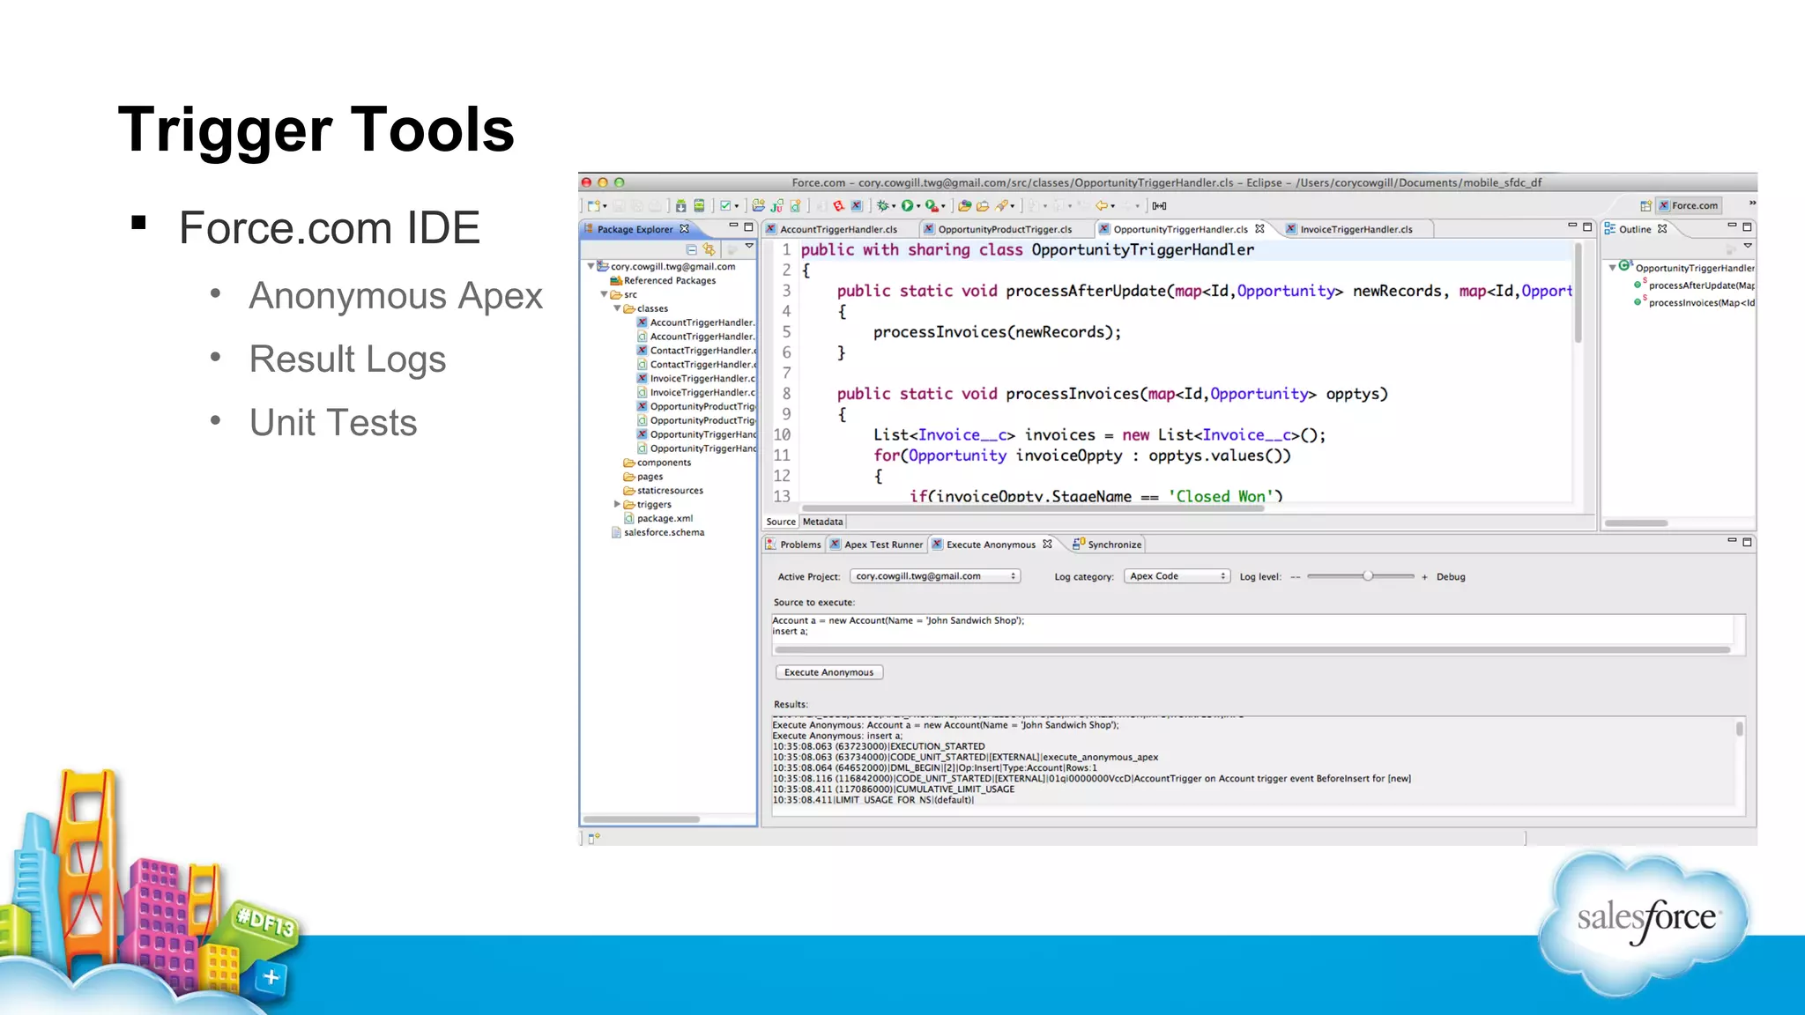Switch to Metadata editor tab
This screenshot has width=1805, height=1015.
pos(822,522)
